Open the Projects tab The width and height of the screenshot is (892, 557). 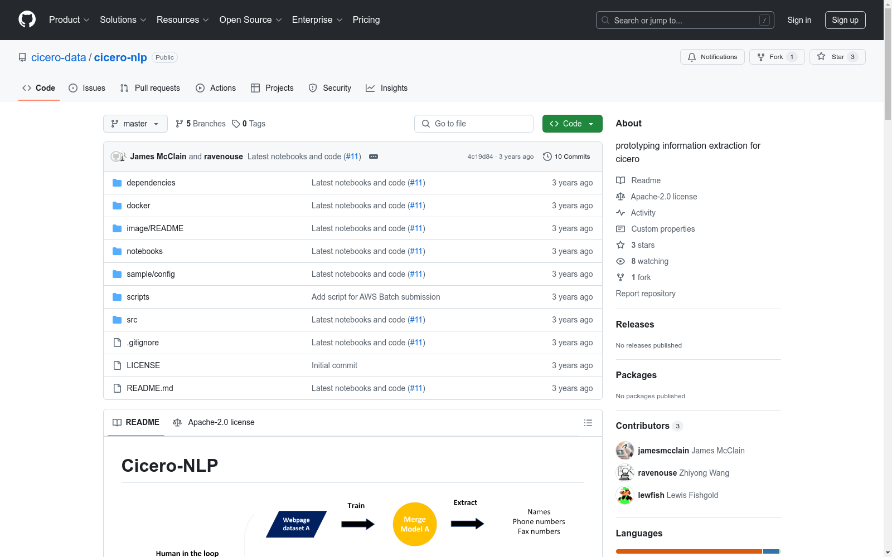[x=272, y=88]
